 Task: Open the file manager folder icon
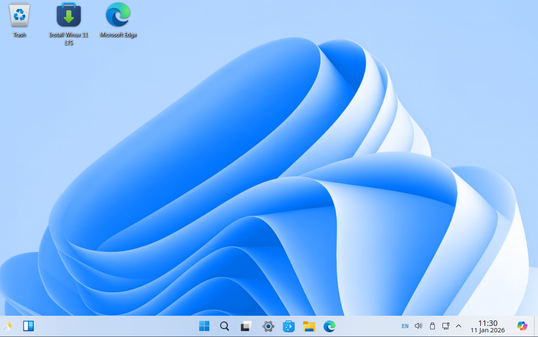pyautogui.click(x=309, y=326)
